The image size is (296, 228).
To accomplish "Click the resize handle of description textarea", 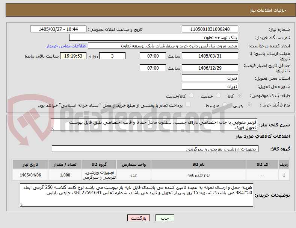I will pyautogui.click(x=53, y=129).
